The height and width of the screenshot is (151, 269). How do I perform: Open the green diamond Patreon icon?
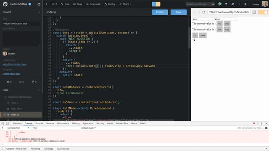pyautogui.click(x=219, y=4)
